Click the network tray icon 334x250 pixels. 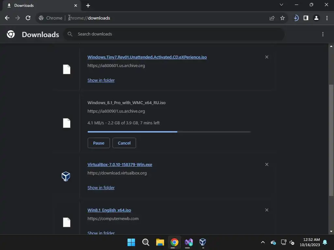(x=283, y=242)
